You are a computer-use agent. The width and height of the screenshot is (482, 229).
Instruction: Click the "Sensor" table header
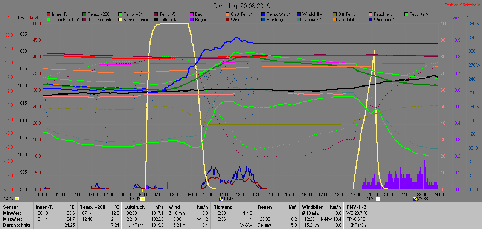(10, 207)
